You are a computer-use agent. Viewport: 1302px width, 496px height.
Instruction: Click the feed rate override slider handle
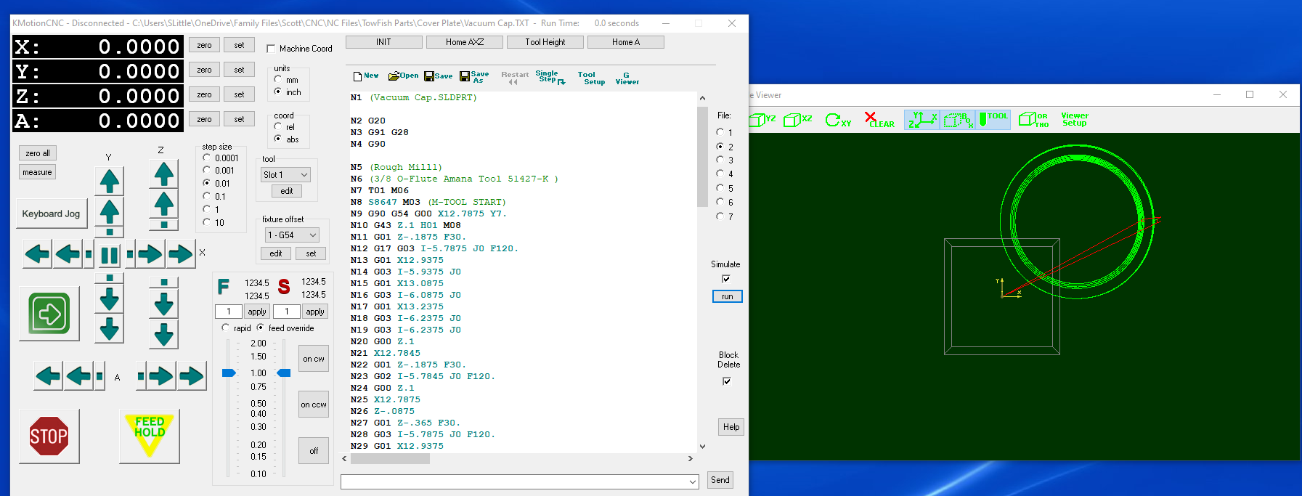229,373
